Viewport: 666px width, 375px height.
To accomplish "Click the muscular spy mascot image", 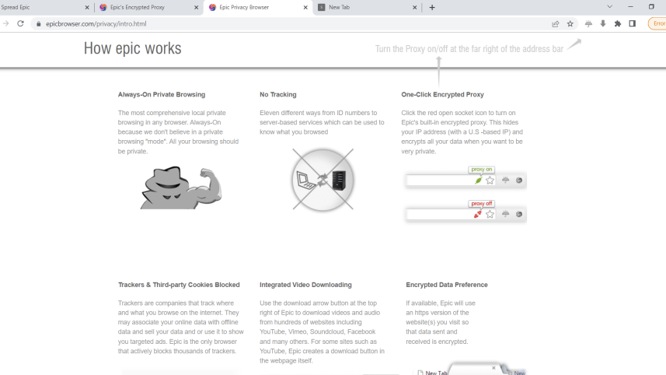I will (x=180, y=187).
